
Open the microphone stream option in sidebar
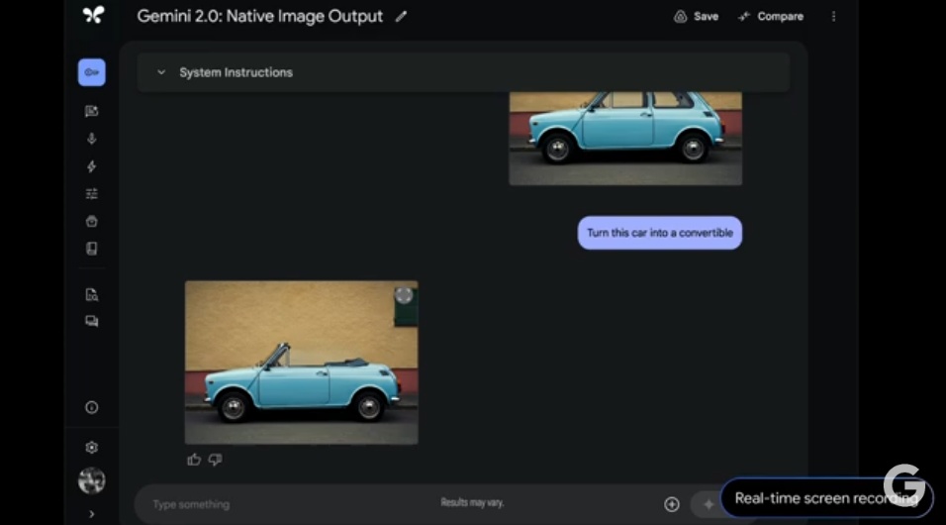tap(92, 139)
